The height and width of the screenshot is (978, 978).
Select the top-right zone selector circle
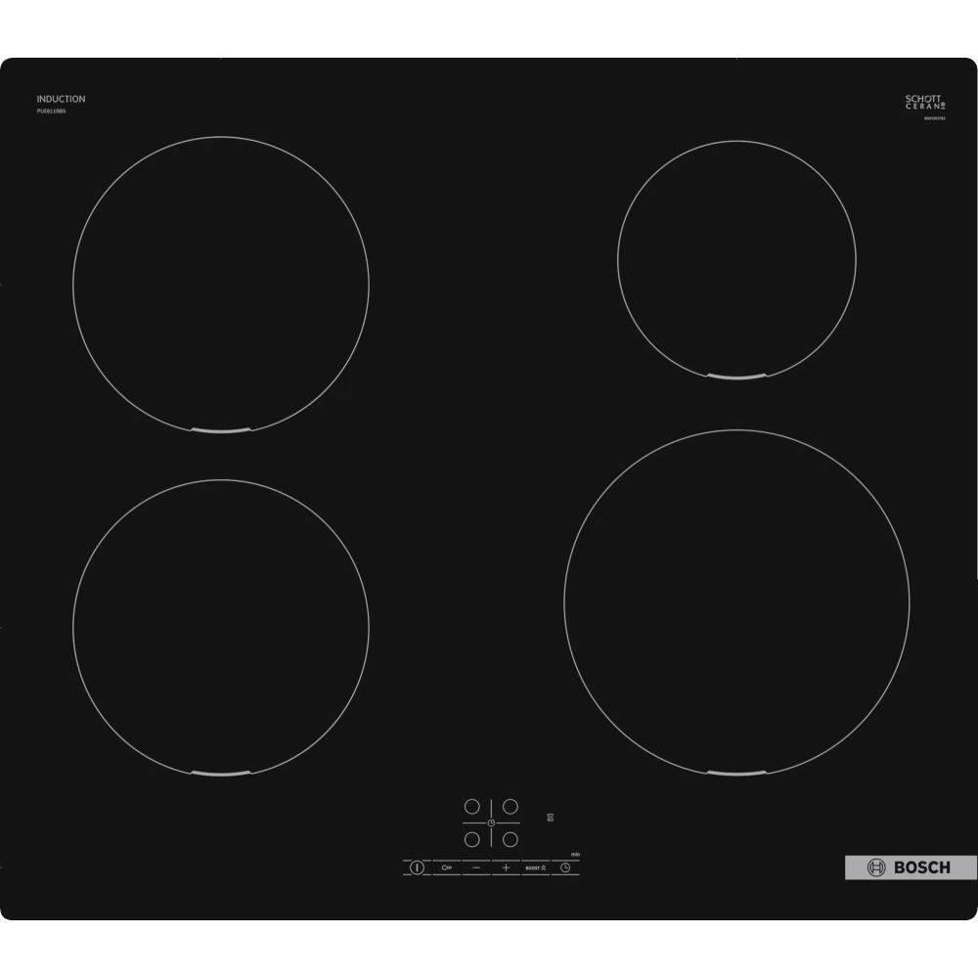[x=510, y=807]
